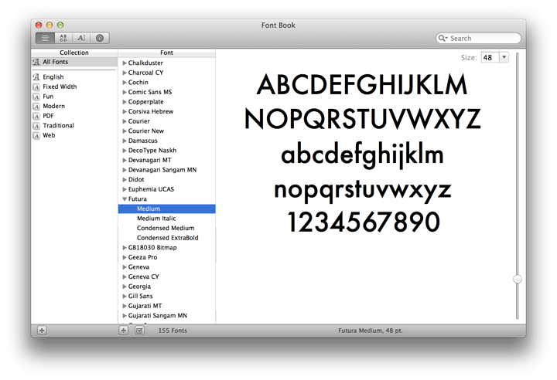The image size is (557, 380).
Task: Click the Web collection icon
Action: [36, 135]
